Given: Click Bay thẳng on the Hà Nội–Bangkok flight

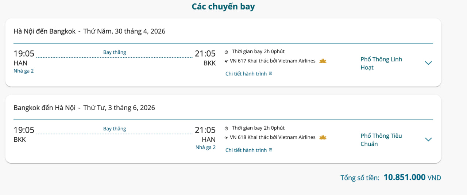Looking at the screenshot, I should (115, 52).
